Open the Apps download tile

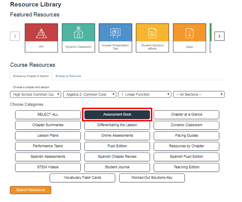pyautogui.click(x=189, y=38)
